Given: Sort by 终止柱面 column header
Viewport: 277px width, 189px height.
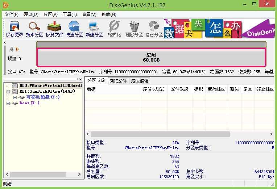Looking at the screenshot, I should coord(265,89).
